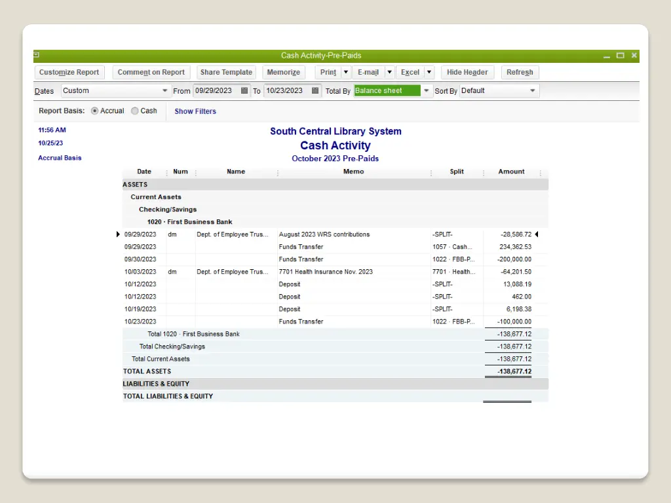Close the Cash Activity-Pre-Paids report window
Viewport: 671px width, 503px height.
pos(634,56)
